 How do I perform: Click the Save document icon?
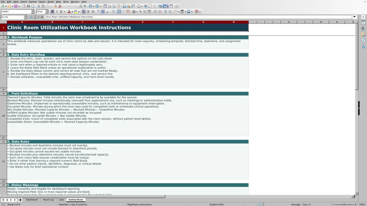coord(16,6)
